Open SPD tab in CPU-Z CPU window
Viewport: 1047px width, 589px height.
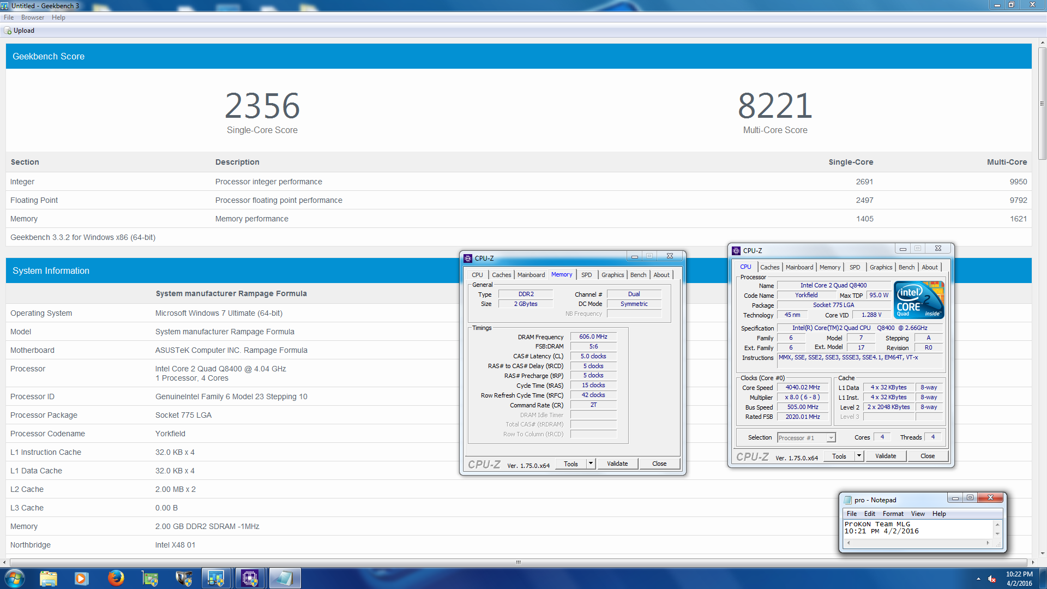pyautogui.click(x=855, y=267)
